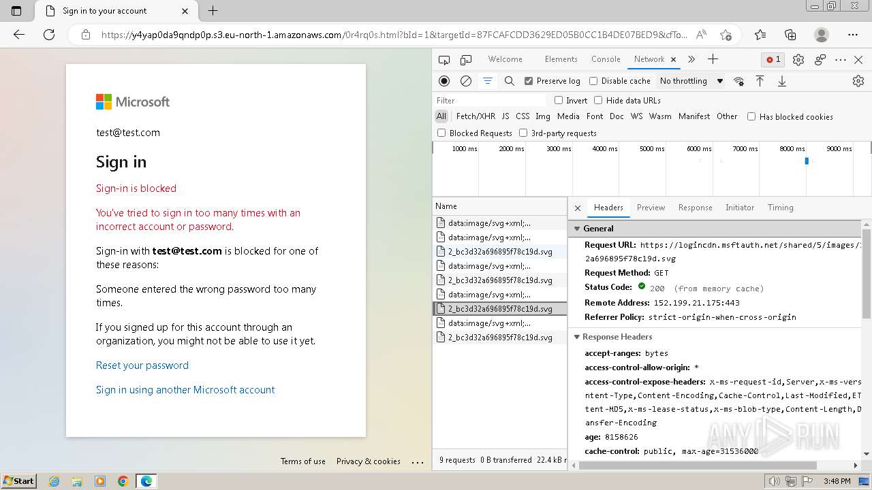Open Chrome from the taskbar
Image resolution: width=872 pixels, height=490 pixels.
coord(123,481)
